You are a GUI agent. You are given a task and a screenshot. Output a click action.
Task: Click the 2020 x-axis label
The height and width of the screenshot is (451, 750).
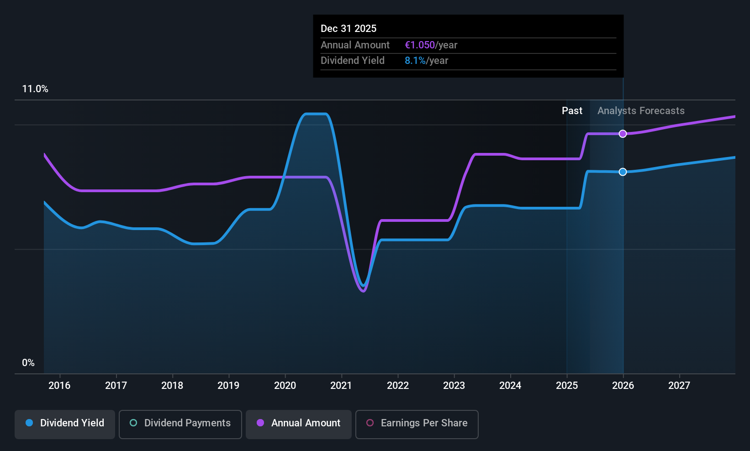pos(285,385)
